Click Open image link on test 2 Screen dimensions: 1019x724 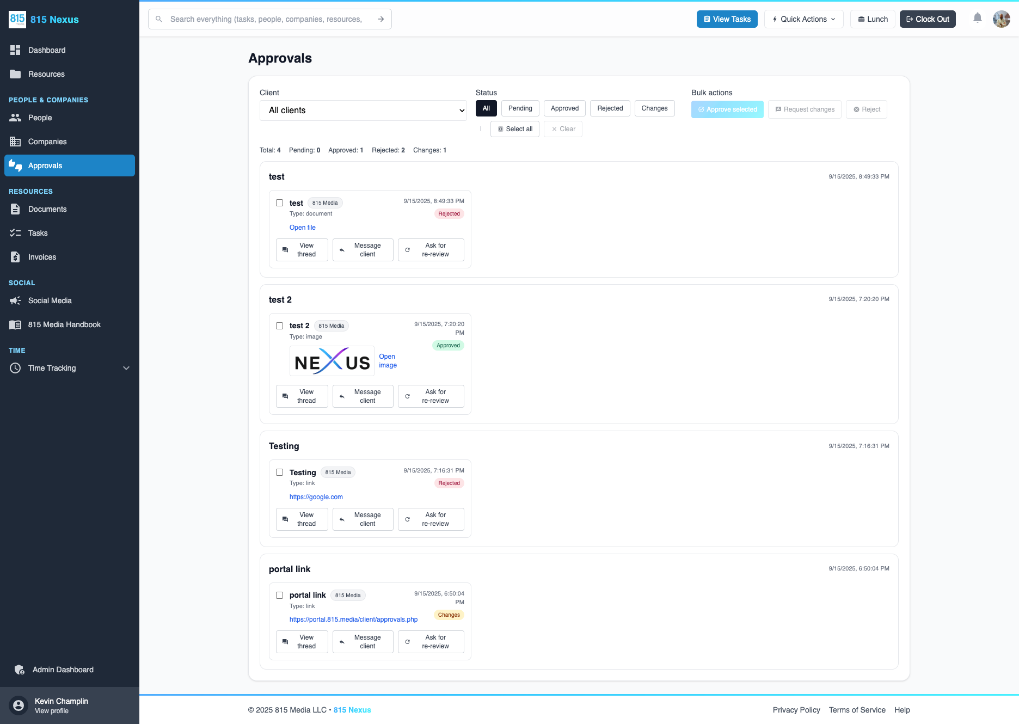pos(388,361)
